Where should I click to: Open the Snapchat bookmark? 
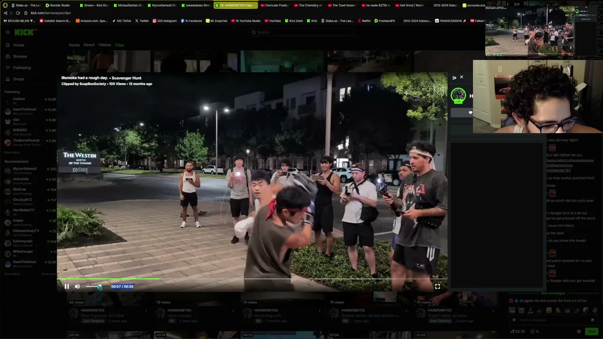tap(217, 21)
